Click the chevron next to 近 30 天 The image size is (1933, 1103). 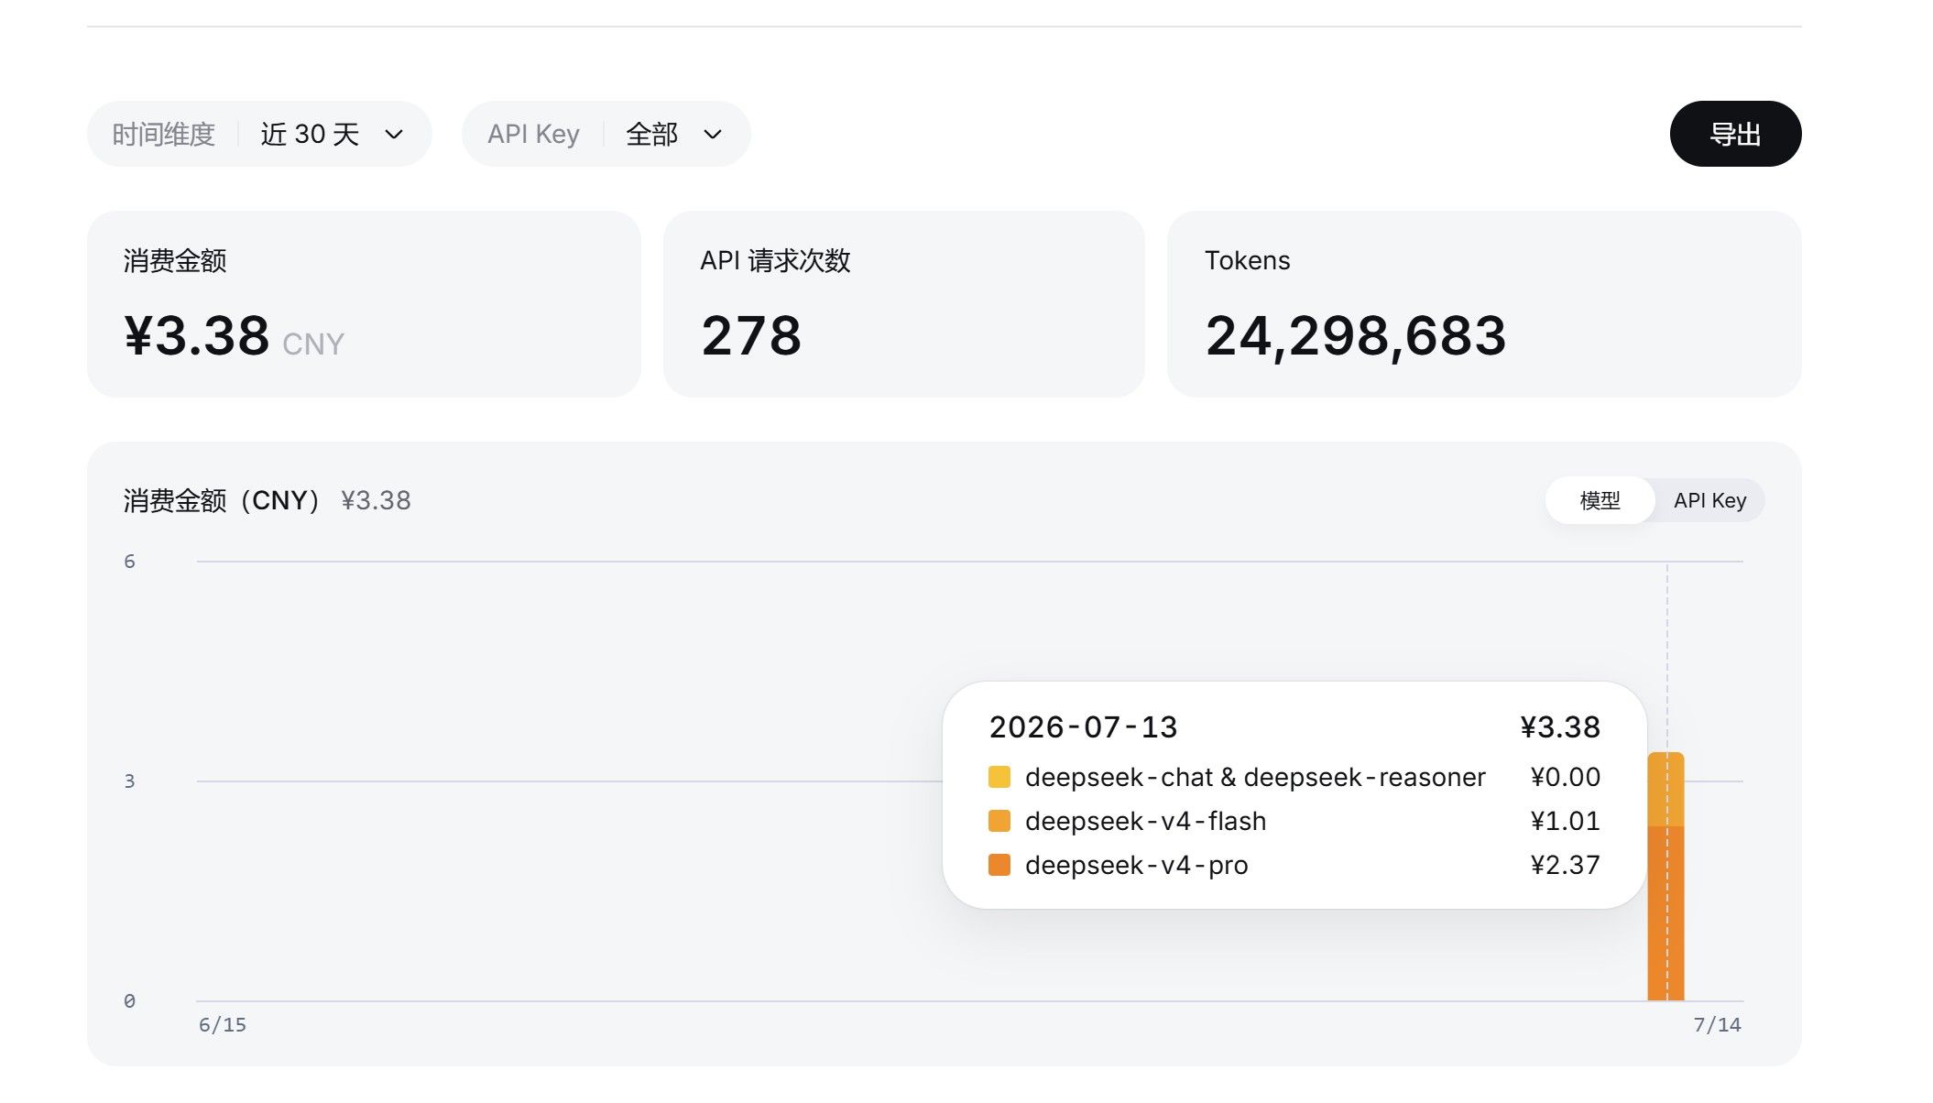(x=394, y=135)
